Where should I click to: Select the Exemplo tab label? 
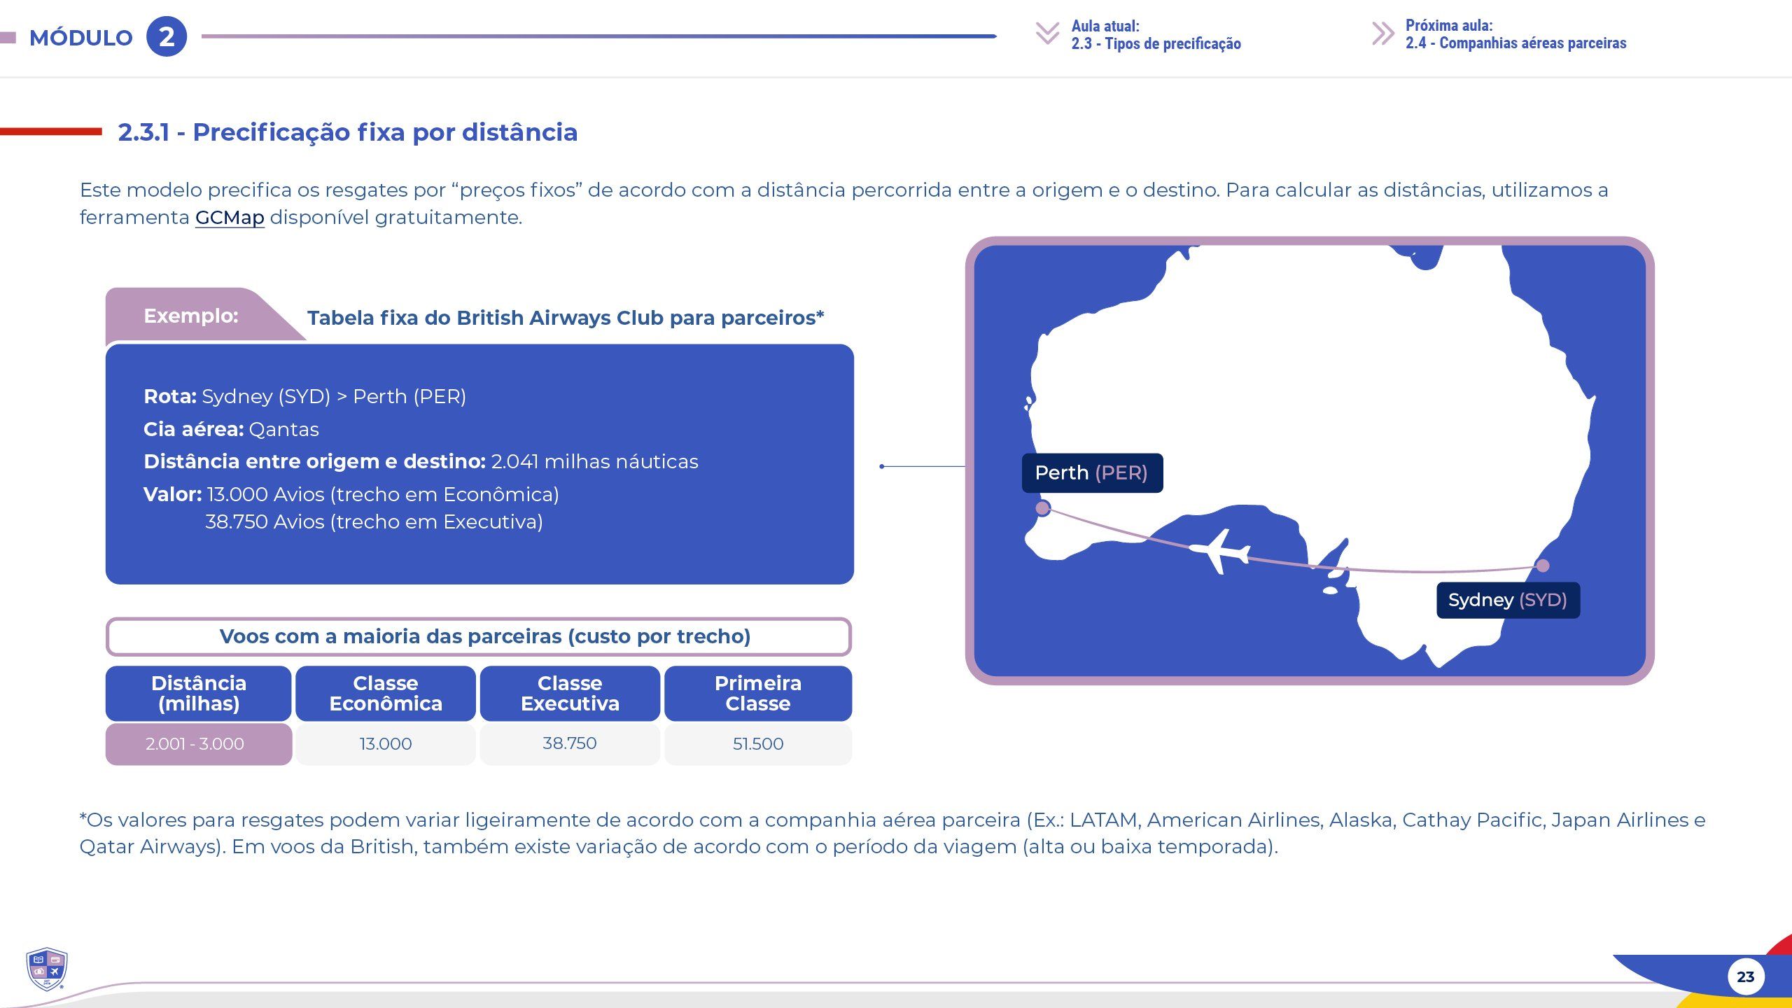tap(191, 316)
